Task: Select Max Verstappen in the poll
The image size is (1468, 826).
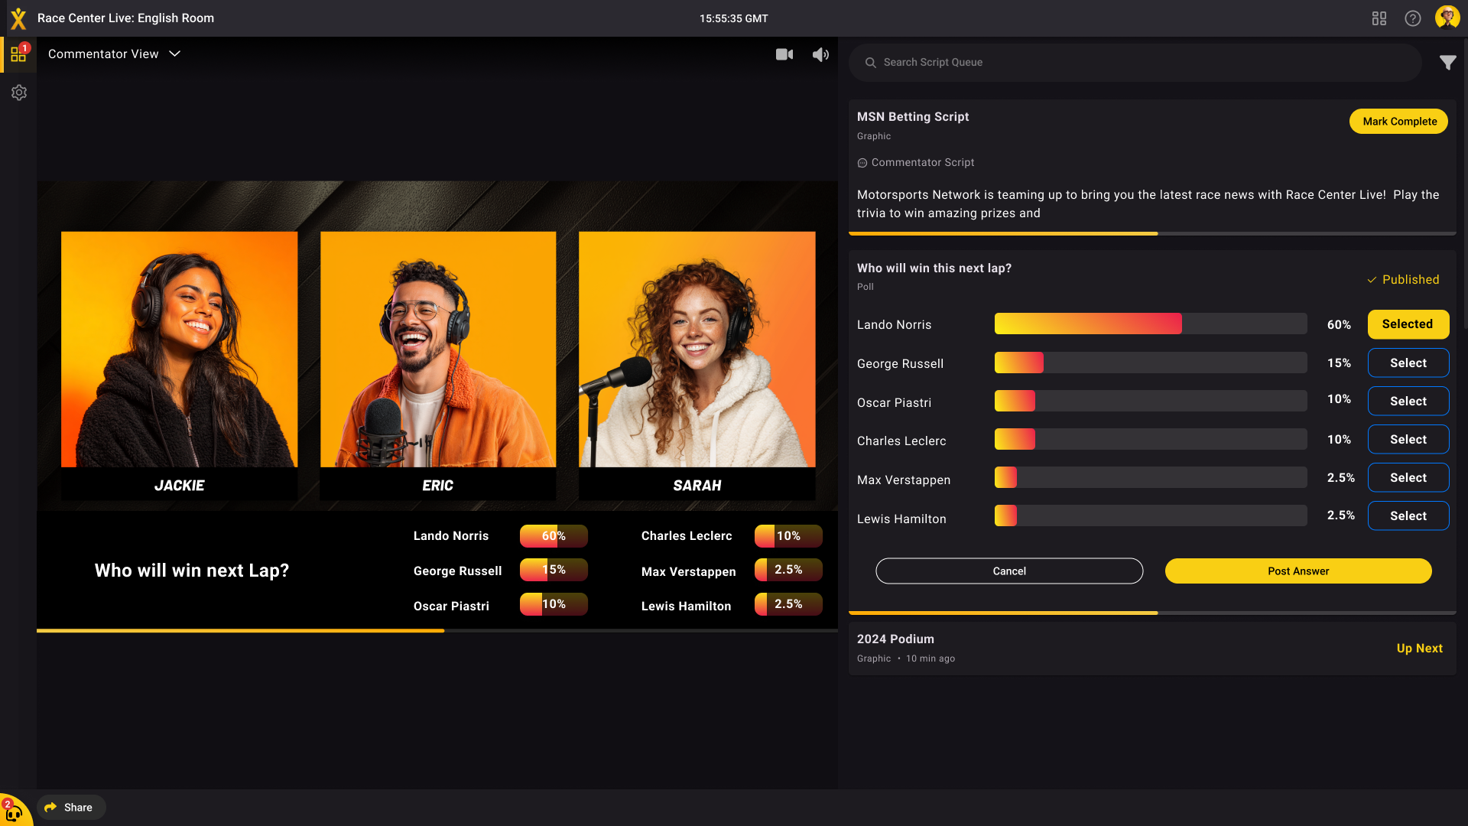Action: pyautogui.click(x=1408, y=477)
